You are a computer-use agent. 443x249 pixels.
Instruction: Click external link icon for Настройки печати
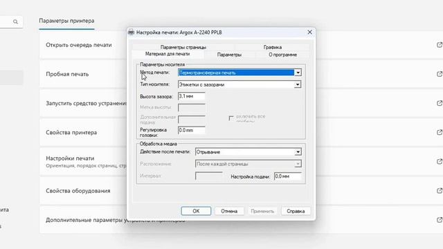tap(440, 161)
